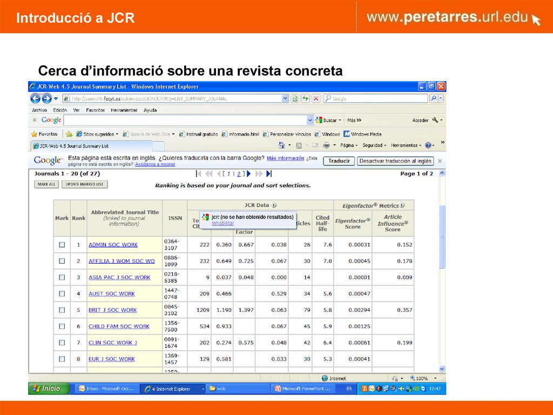Image resolution: width=553 pixels, height=415 pixels.
Task: Click the Add to favorites bar star icon
Action: (x=69, y=134)
